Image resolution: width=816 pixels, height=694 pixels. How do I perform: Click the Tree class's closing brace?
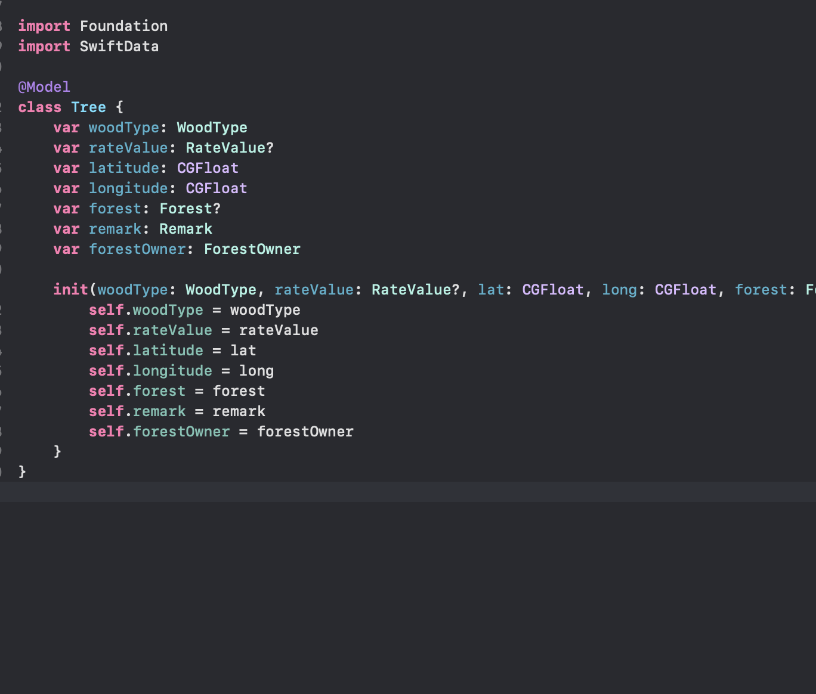[x=22, y=472]
